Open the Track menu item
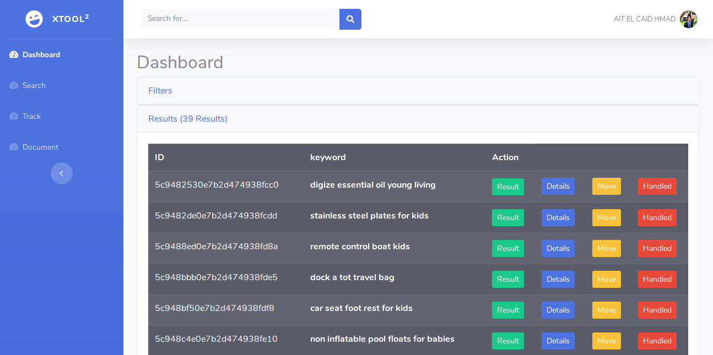713x355 pixels. (31, 116)
